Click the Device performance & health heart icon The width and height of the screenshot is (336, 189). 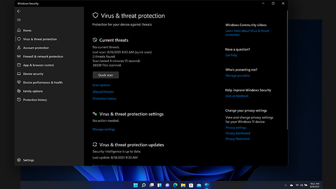pos(19,82)
